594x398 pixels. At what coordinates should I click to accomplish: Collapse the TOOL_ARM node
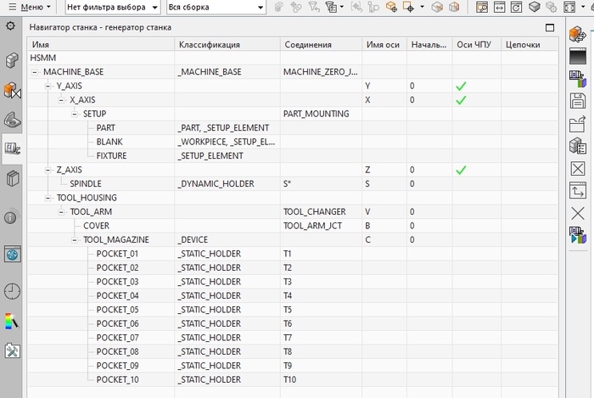pyautogui.click(x=61, y=212)
